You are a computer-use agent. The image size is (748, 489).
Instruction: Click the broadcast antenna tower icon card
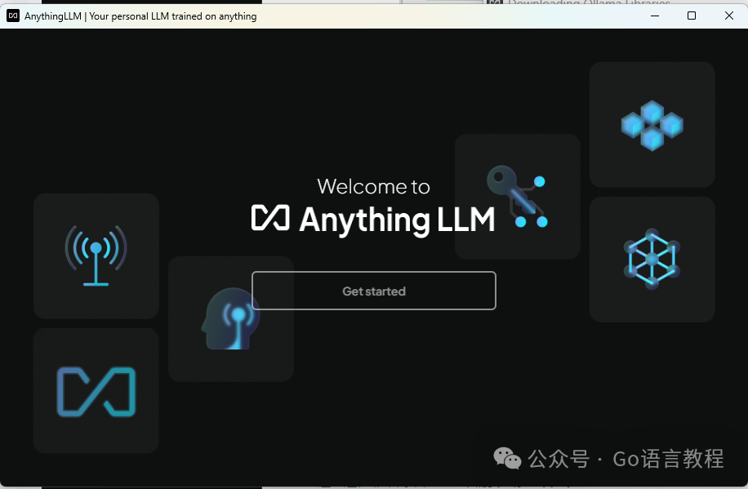pos(96,256)
